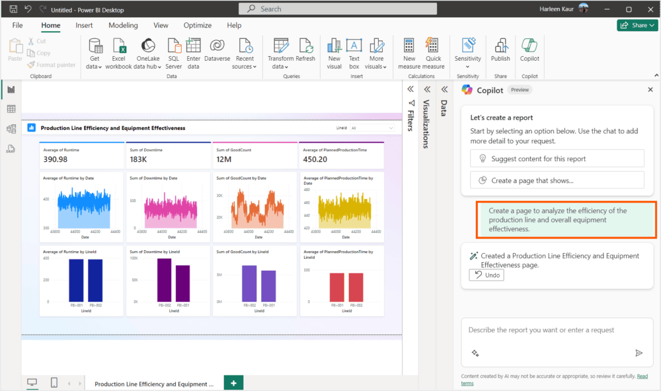Collapse the ribbon with the chevron
Image resolution: width=661 pixels, height=391 pixels.
(656, 75)
